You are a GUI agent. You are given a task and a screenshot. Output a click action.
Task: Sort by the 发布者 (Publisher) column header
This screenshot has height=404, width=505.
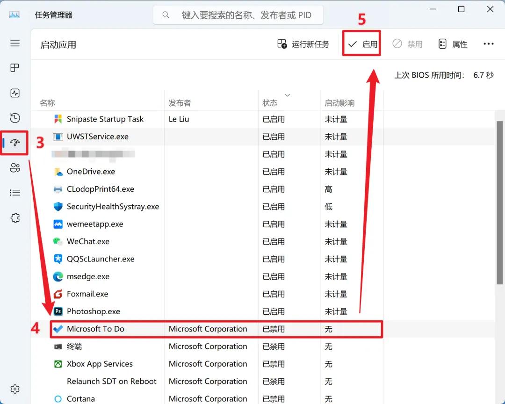click(x=180, y=103)
